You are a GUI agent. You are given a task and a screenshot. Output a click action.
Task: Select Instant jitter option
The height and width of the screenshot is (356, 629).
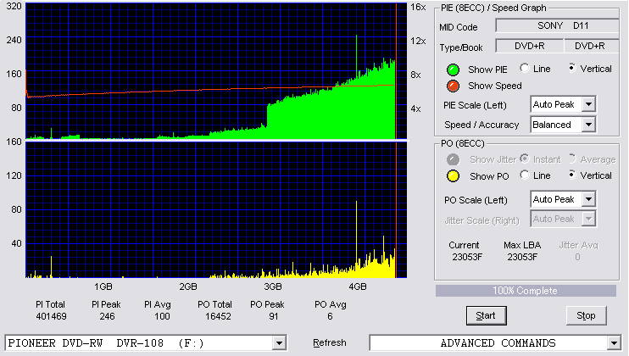coord(524,159)
